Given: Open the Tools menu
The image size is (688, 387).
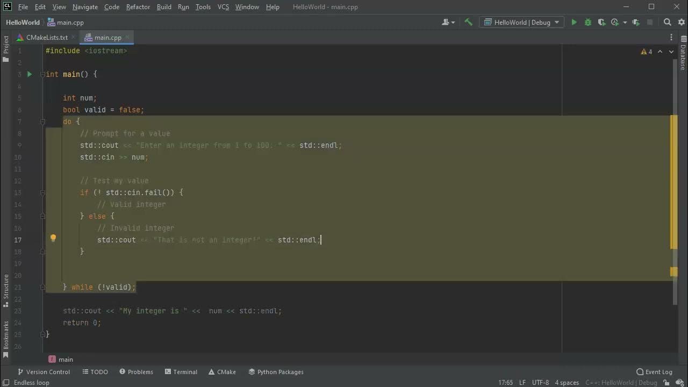Looking at the screenshot, I should pos(203,7).
